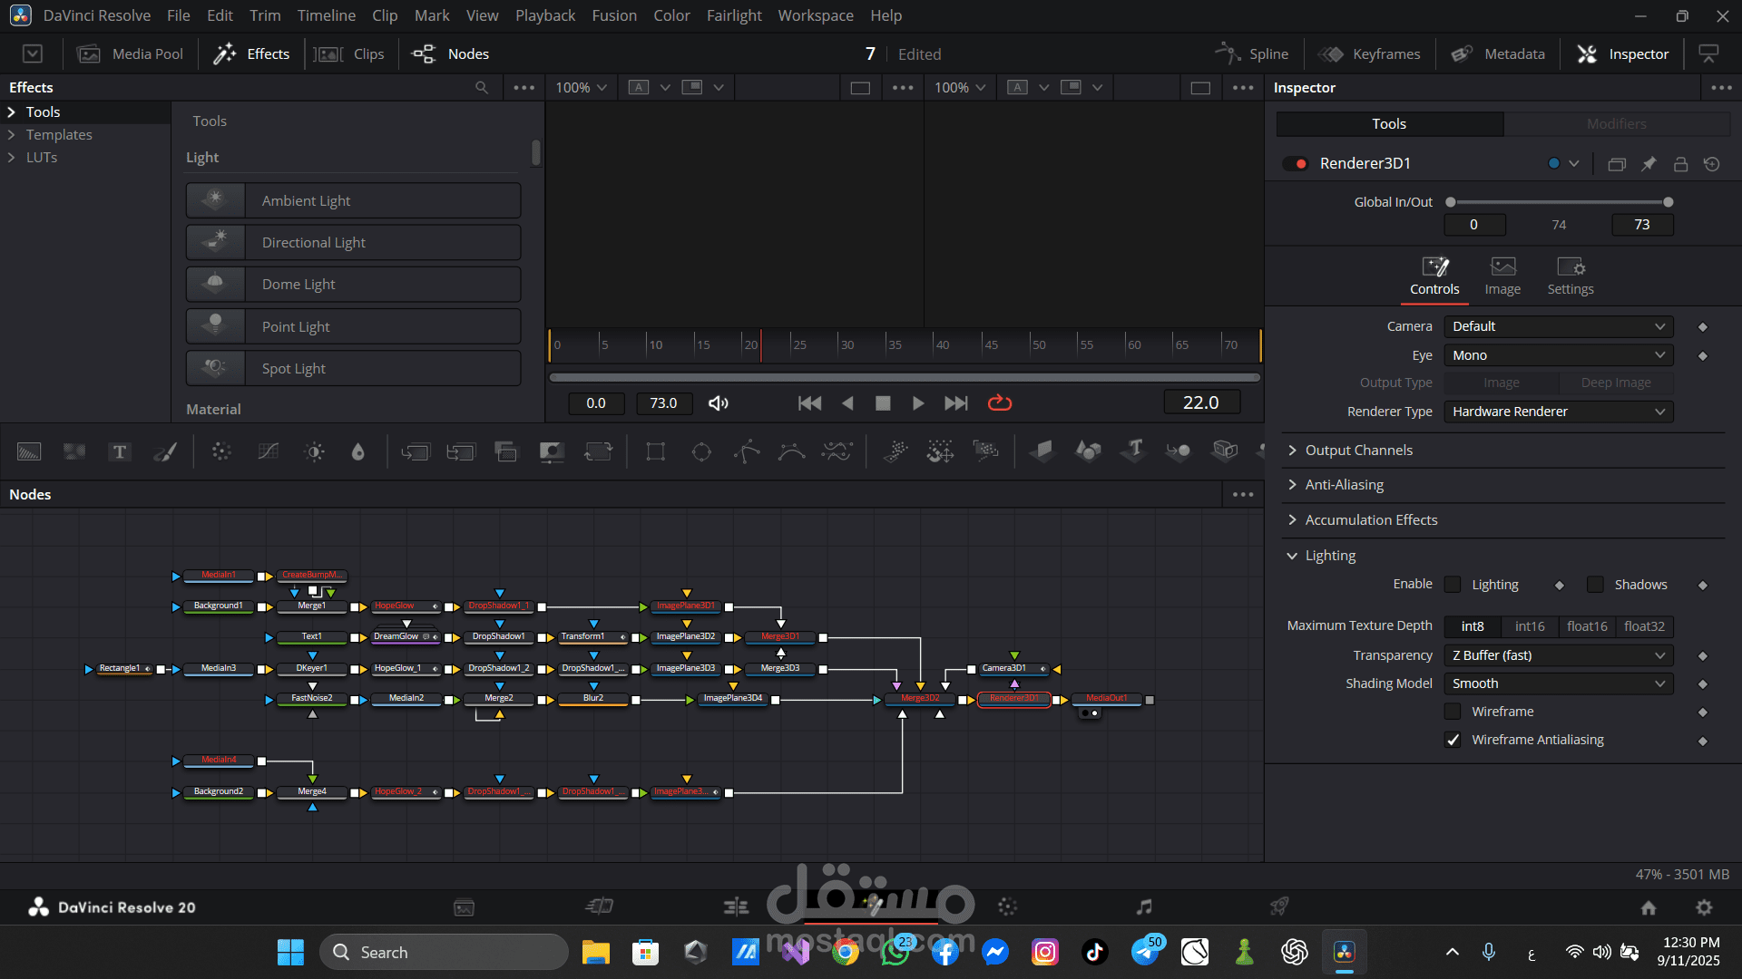The height and width of the screenshot is (979, 1742).
Task: Enable the Lighting checkbox
Action: [x=1453, y=585]
